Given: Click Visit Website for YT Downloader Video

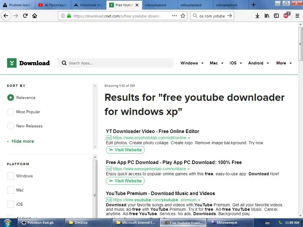Looking at the screenshot, I should 125,150.
